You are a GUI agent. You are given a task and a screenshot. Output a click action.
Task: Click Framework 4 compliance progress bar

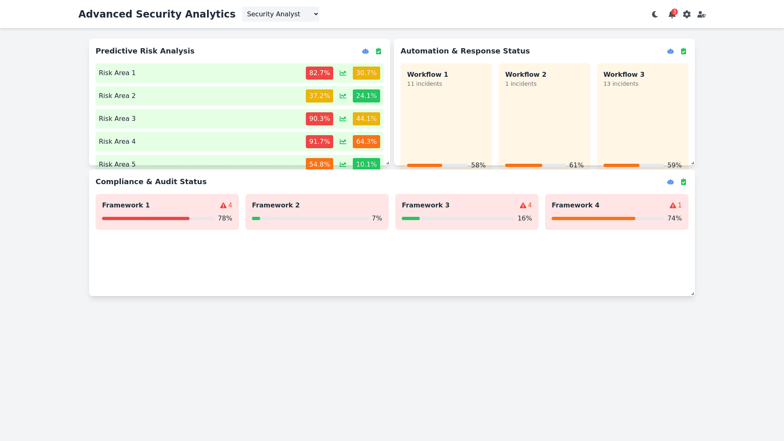pos(607,218)
